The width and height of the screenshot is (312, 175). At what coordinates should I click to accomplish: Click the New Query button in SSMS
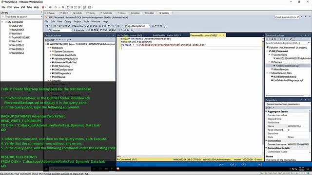click(x=78, y=26)
